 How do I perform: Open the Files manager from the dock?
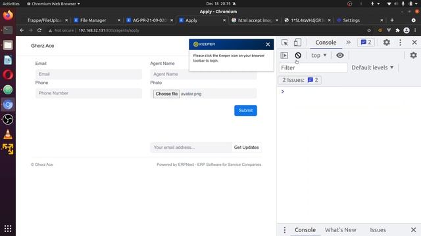click(x=8, y=45)
